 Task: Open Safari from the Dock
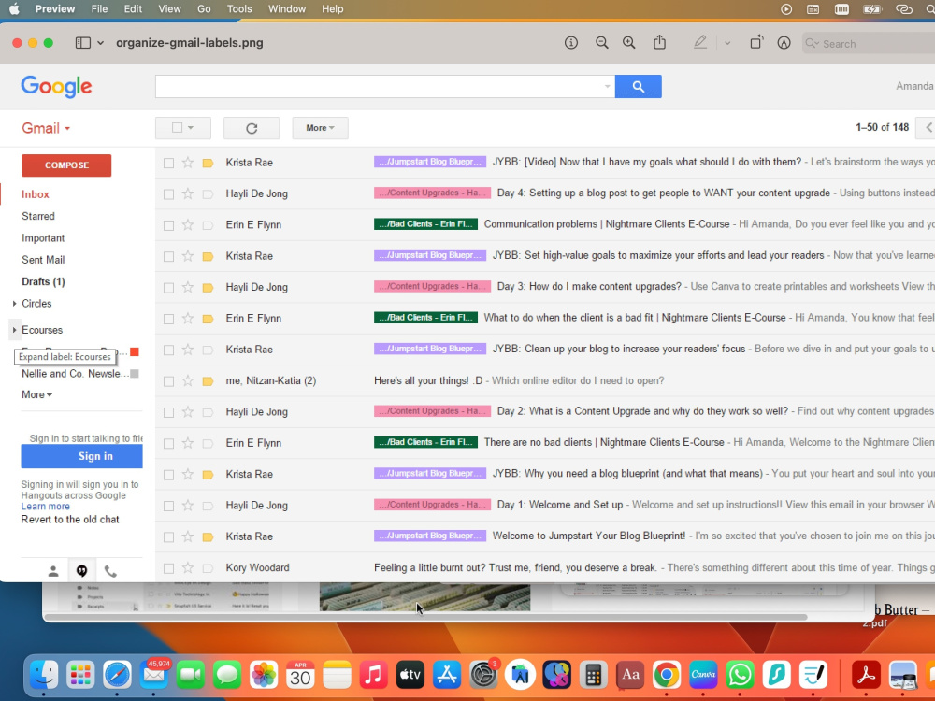pos(117,676)
